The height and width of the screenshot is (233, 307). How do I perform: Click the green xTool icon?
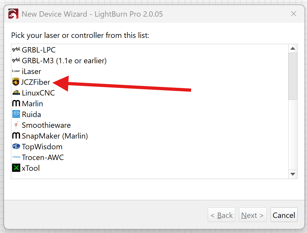point(16,168)
